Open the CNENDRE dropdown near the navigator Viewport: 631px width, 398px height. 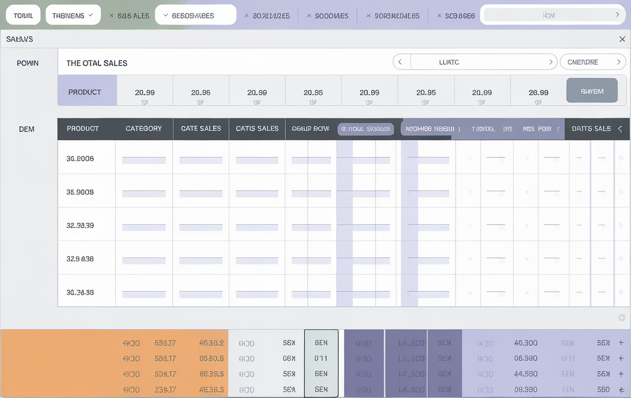(x=593, y=62)
